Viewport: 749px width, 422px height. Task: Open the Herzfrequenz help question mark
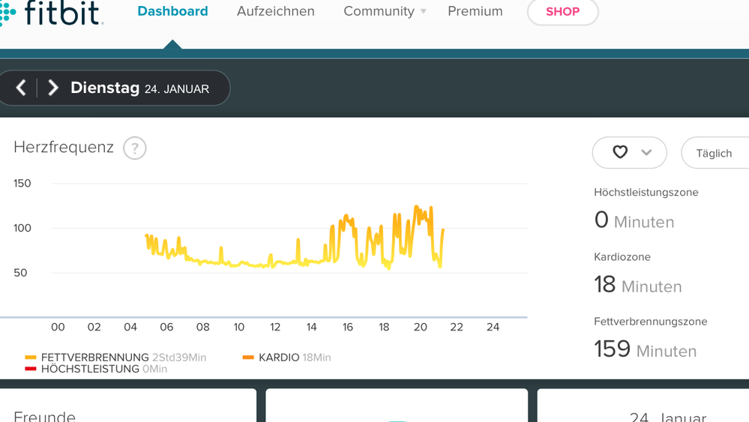pyautogui.click(x=134, y=148)
